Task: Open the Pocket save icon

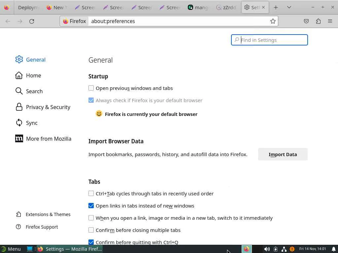Action: [306, 21]
